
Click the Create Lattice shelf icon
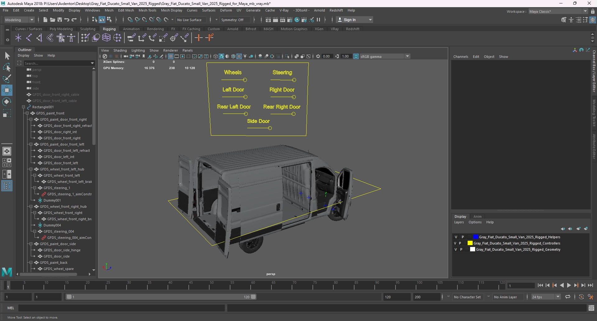[106, 38]
